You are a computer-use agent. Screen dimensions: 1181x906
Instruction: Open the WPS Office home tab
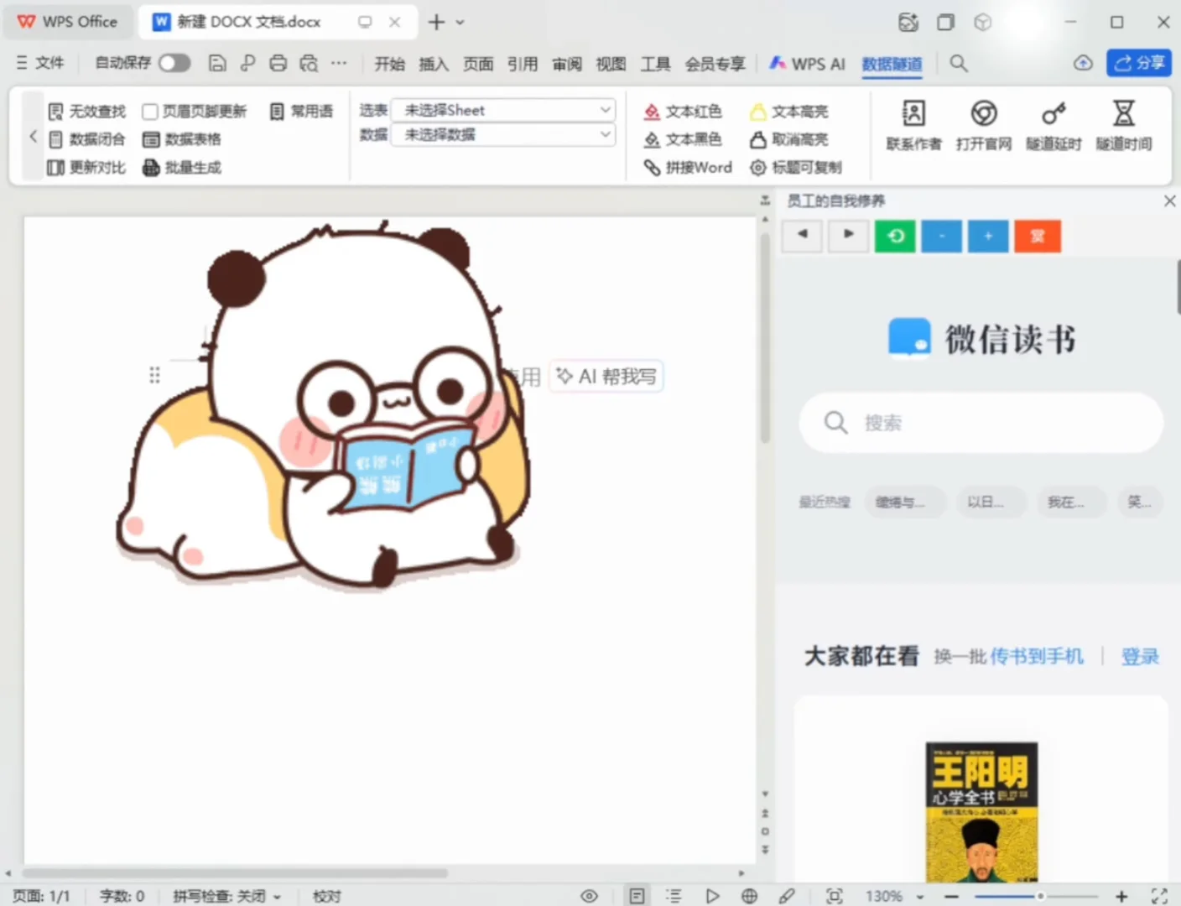pyautogui.click(x=68, y=22)
